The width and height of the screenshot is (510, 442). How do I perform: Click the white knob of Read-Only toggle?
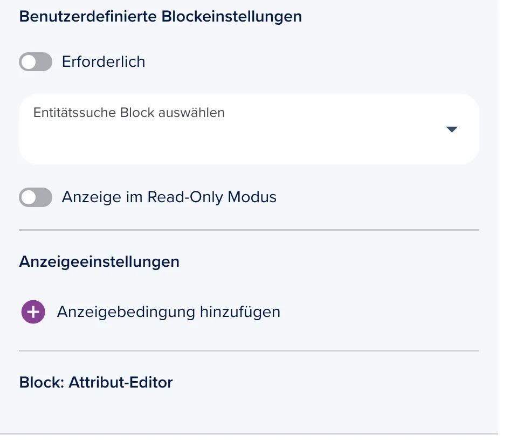coord(29,197)
